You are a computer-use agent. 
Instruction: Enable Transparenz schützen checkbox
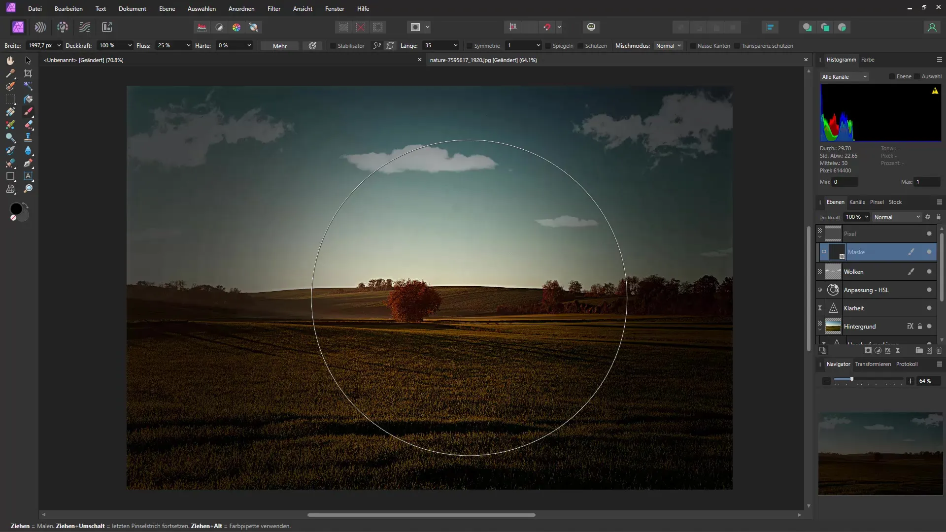point(737,46)
